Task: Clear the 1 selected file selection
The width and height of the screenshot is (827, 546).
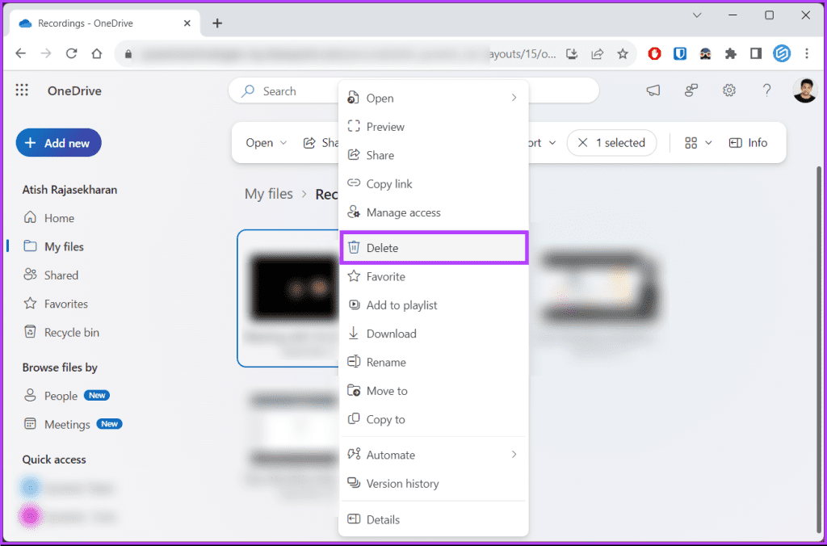Action: (583, 142)
